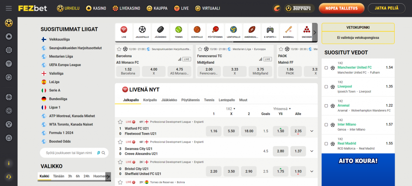Screen dimensions: 412x186
Task: Select Pöytätennis sport category icon
Action: (x=215, y=32)
